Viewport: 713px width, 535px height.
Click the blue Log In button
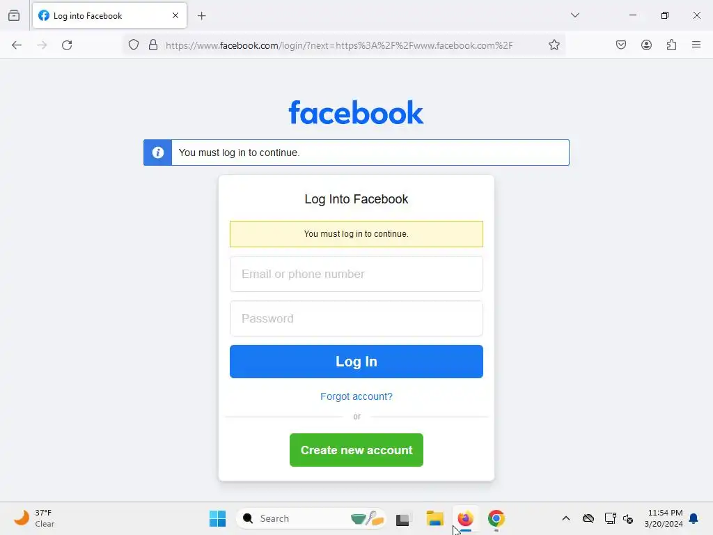point(356,362)
